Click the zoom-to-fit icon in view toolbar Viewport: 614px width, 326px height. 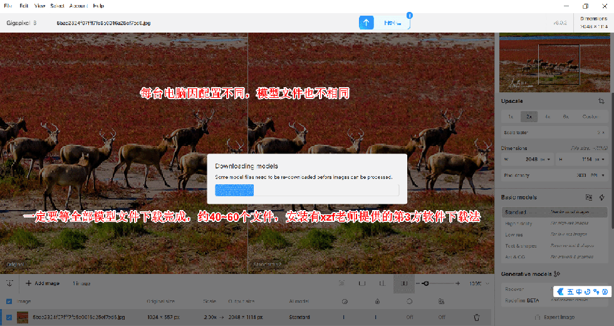(342, 283)
